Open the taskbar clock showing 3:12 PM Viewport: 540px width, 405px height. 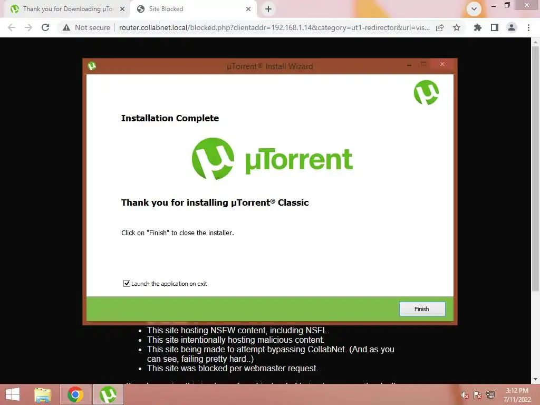[517, 395]
